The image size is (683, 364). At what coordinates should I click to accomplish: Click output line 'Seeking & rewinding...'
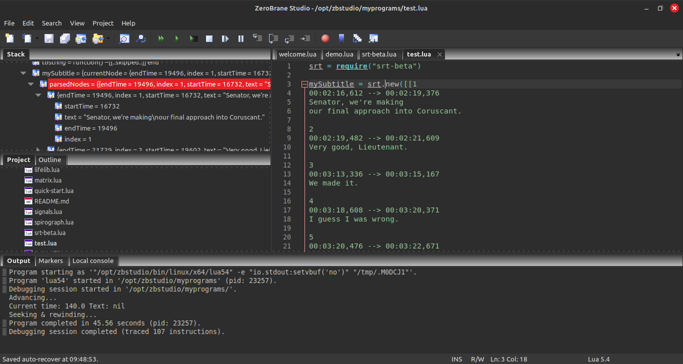tap(53, 314)
